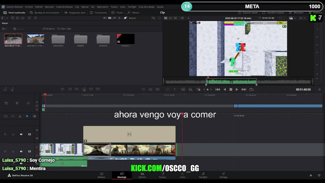Jump to next clip with skip-forward button

point(244,89)
